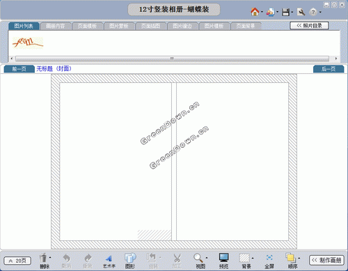Click the 制作画册 button
Screen dimensions: 348x271
pos(326,261)
